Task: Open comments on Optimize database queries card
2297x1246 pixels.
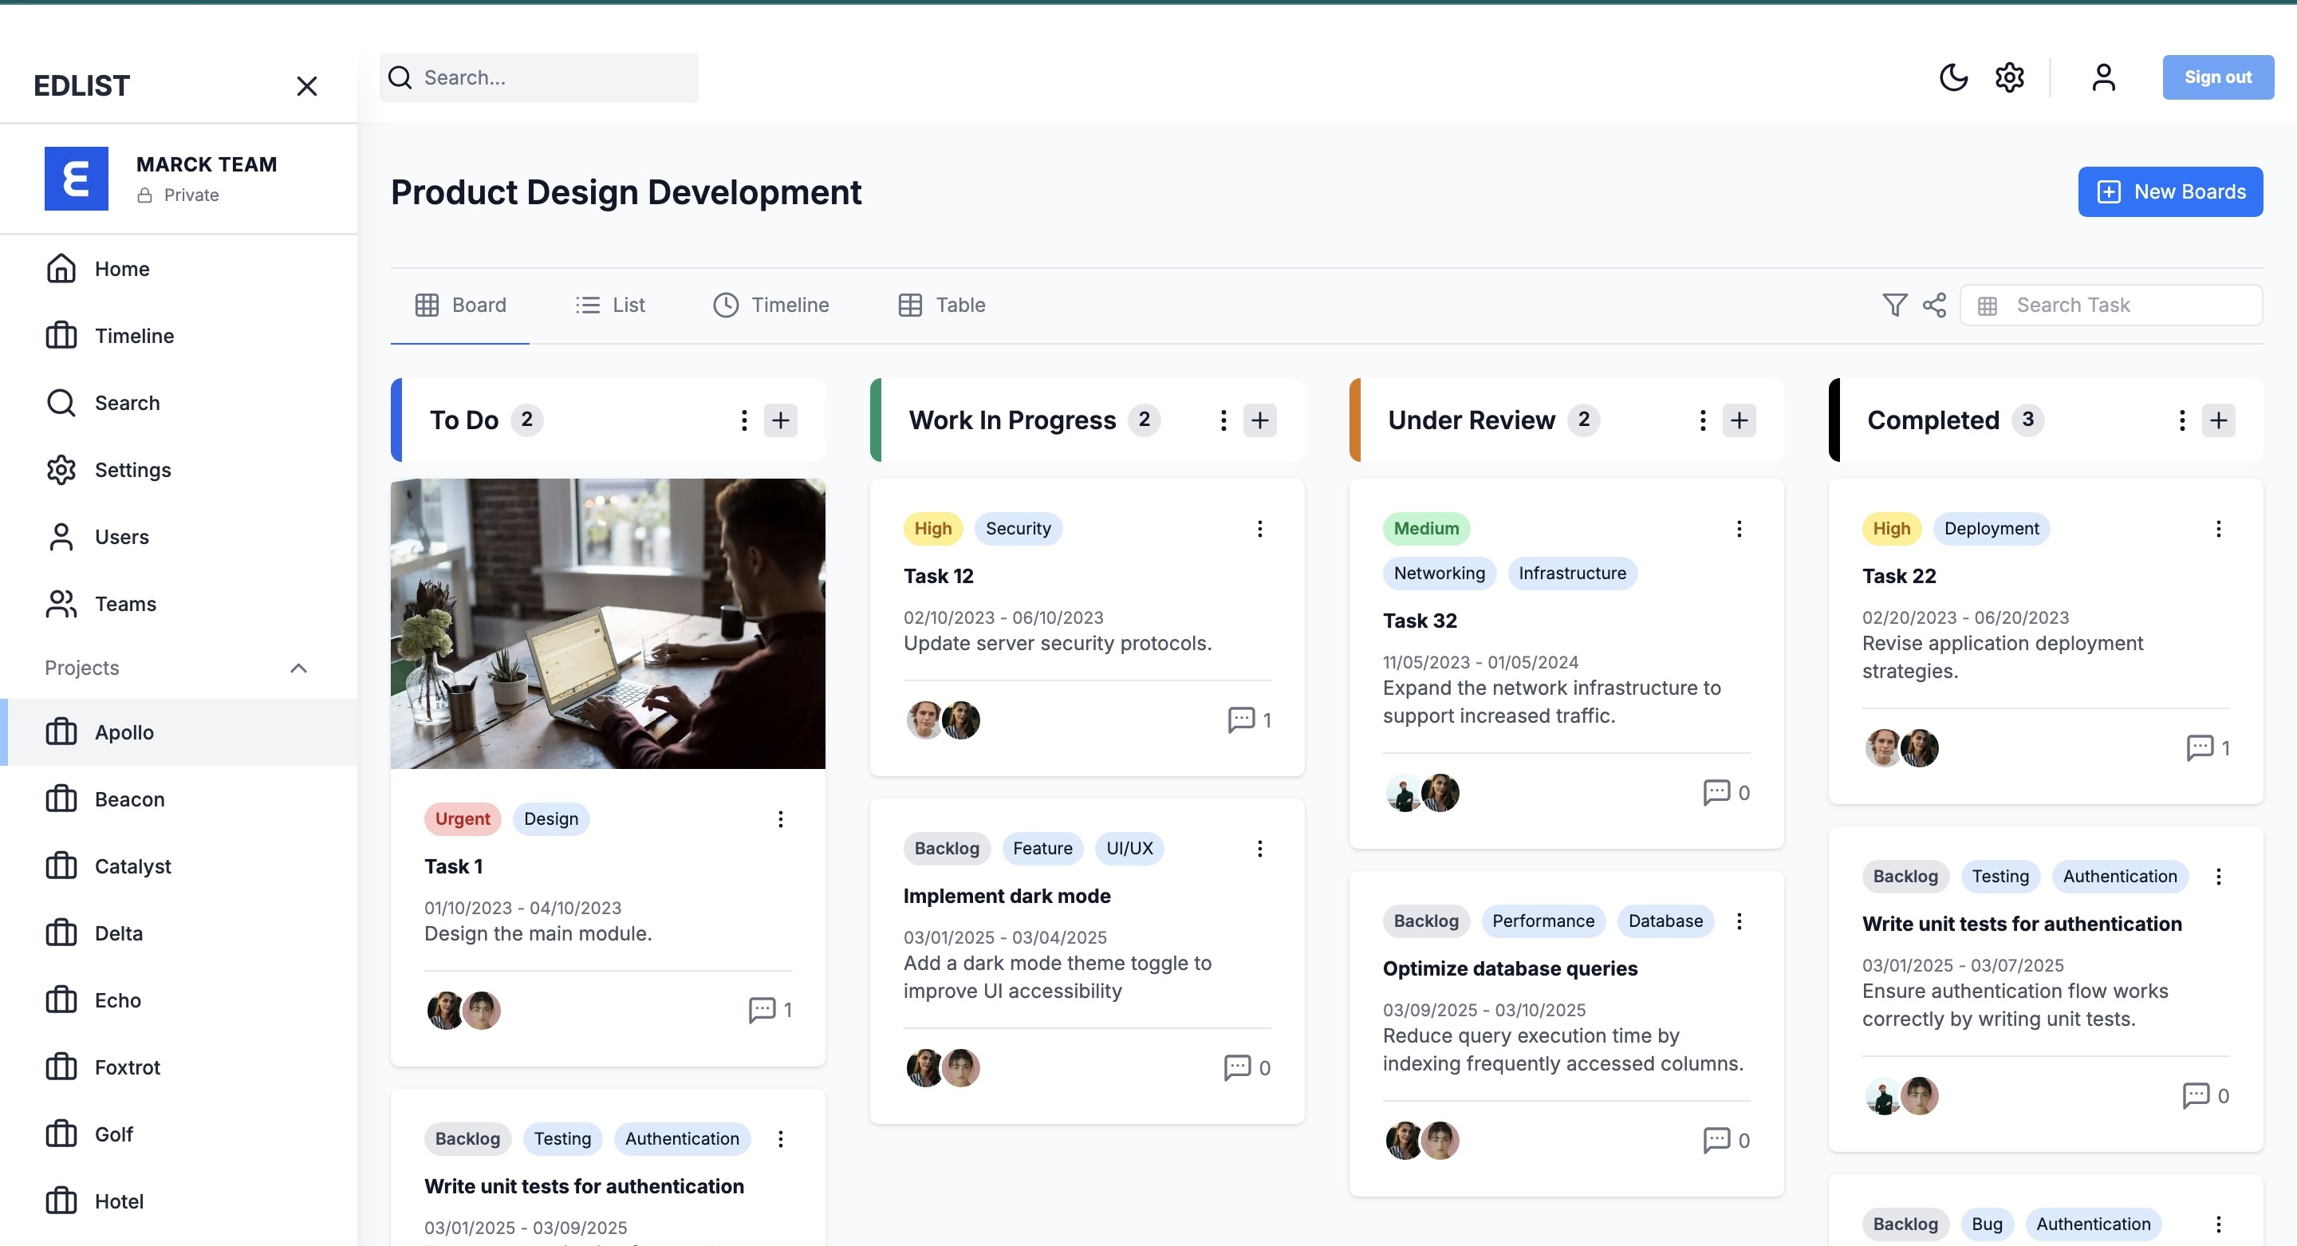Action: (1726, 1140)
